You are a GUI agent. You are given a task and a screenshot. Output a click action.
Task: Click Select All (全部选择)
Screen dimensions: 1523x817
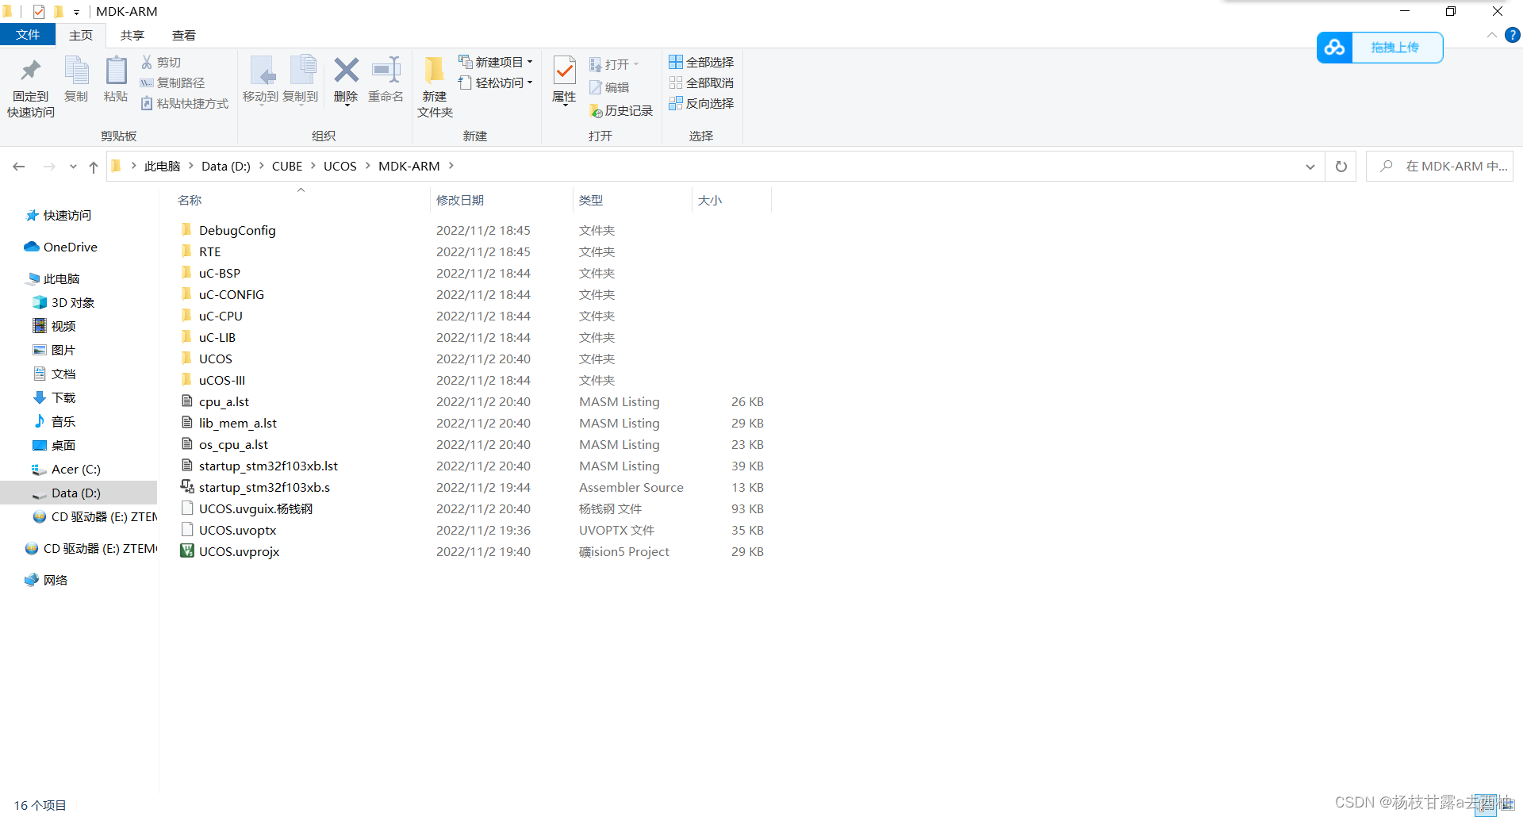pos(701,62)
